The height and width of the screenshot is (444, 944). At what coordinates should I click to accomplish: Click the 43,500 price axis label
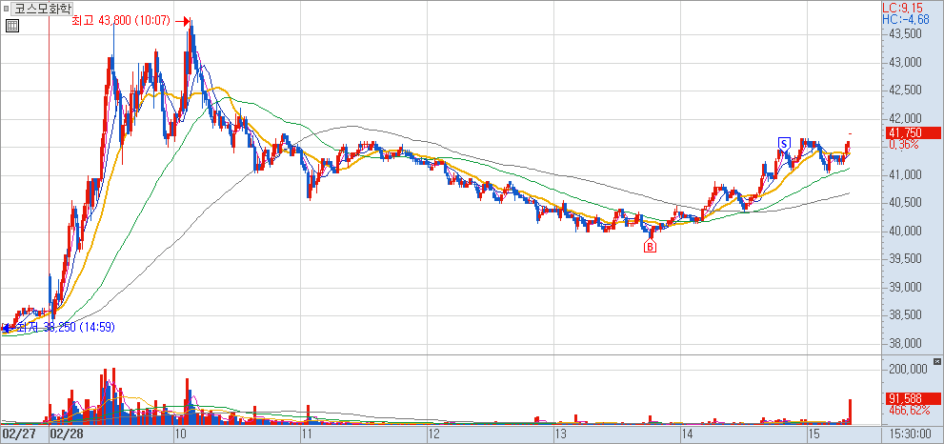905,34
